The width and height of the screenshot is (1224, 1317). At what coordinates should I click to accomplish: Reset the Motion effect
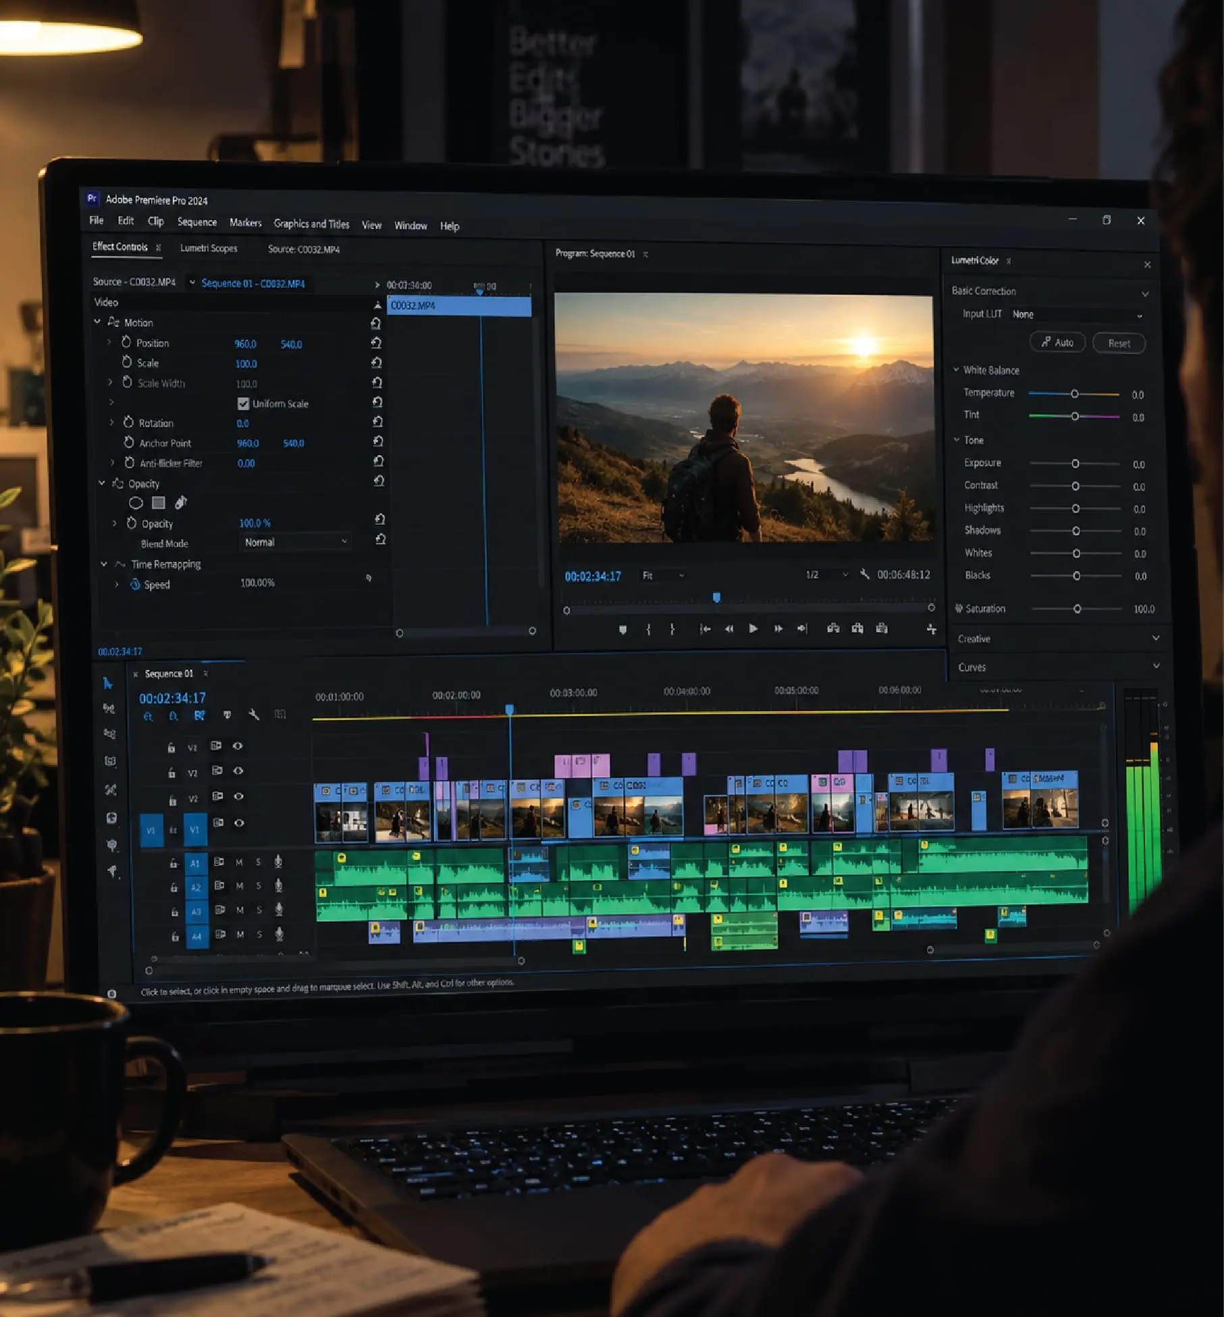[376, 324]
